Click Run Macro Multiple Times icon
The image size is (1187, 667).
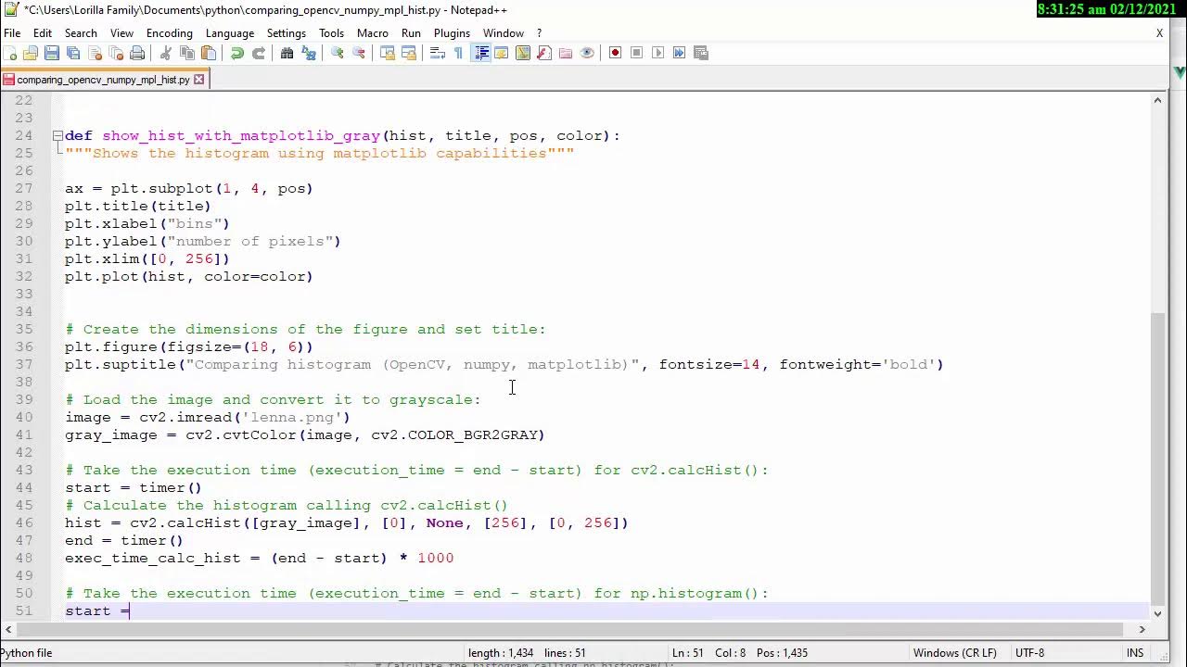(x=679, y=53)
